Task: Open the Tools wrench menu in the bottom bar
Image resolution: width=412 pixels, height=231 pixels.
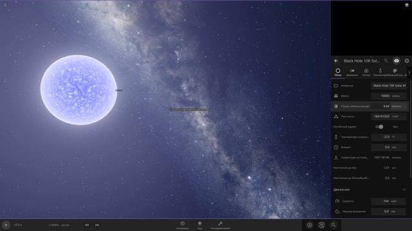Action: click(220, 225)
